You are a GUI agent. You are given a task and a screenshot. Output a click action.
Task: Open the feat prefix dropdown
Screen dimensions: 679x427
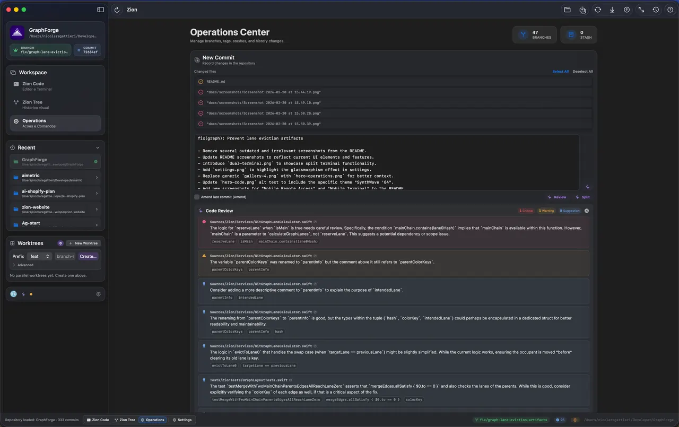(40, 256)
